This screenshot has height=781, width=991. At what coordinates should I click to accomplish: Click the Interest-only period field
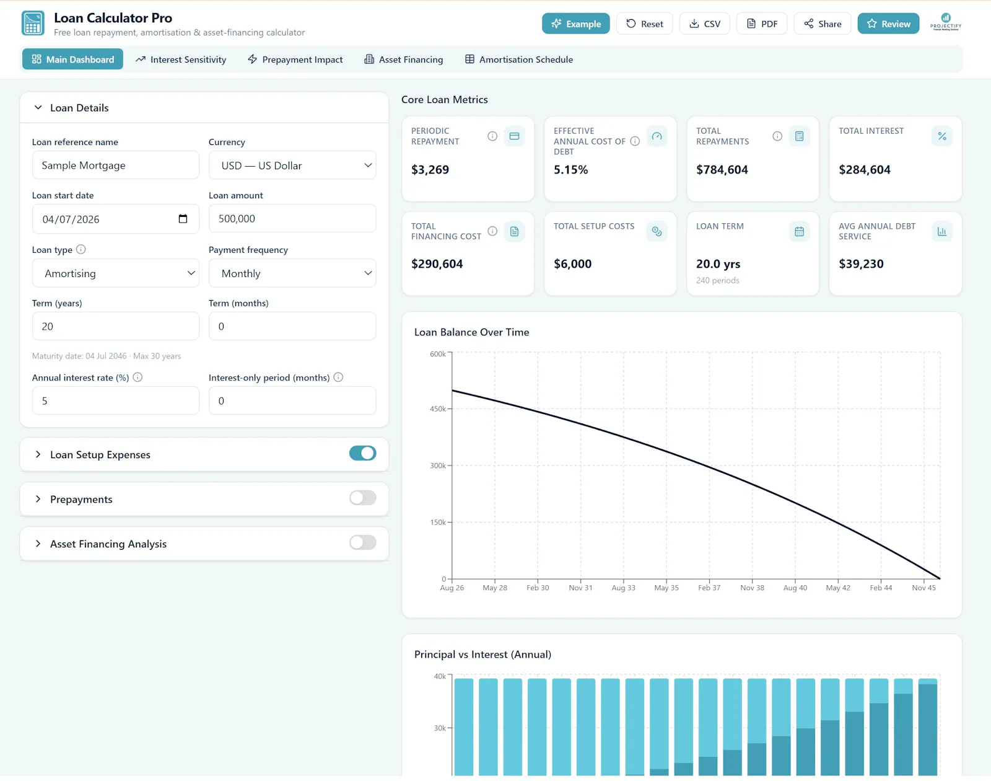coord(292,401)
